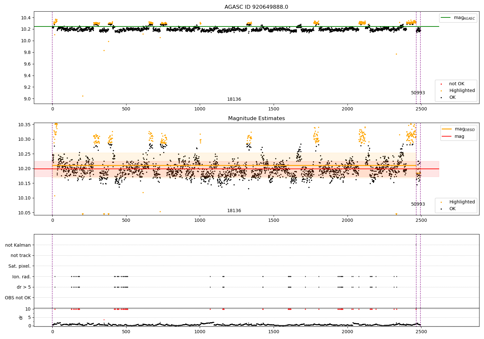Click the '50993' label in Magnitude Estimates plot
Screen dimensions: 484x339
pos(418,204)
